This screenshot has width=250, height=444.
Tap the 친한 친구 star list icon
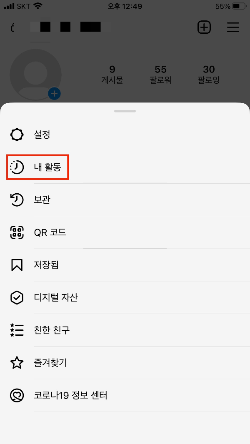[x=17, y=330]
